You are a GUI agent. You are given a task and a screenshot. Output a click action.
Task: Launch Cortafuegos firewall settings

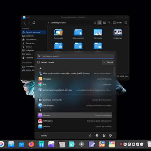pyautogui.click(x=75, y=105)
